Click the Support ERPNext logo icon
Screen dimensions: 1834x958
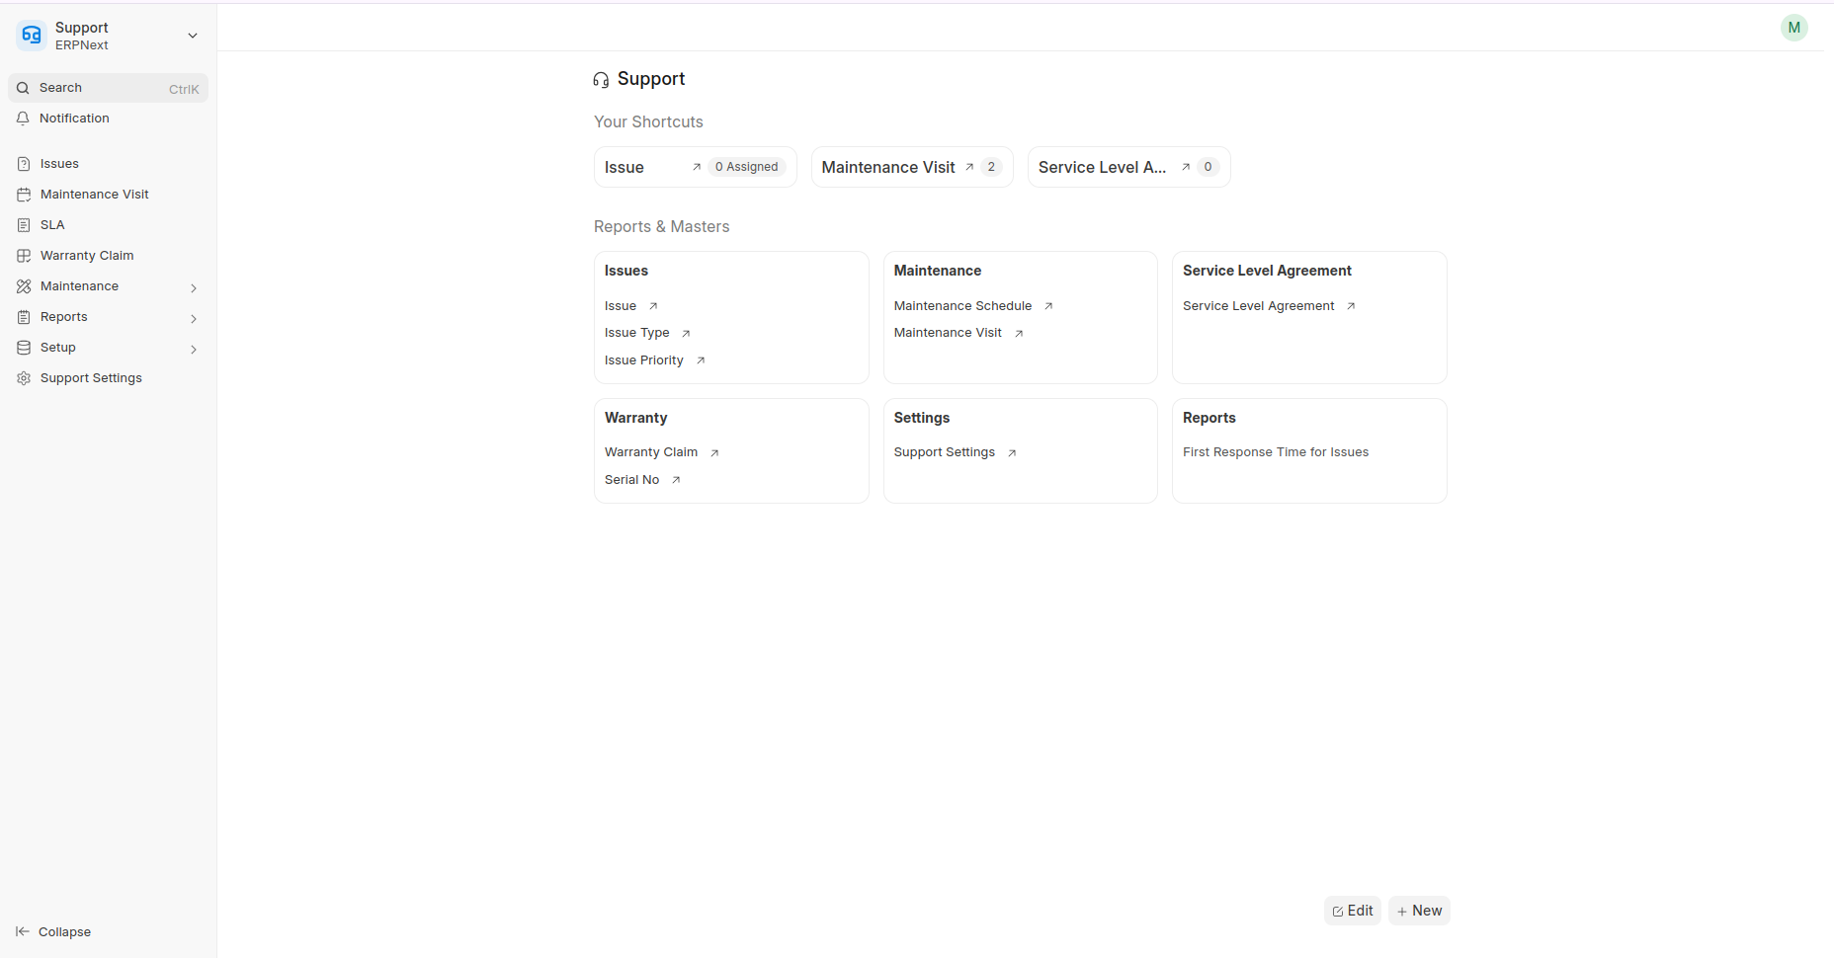coord(32,36)
